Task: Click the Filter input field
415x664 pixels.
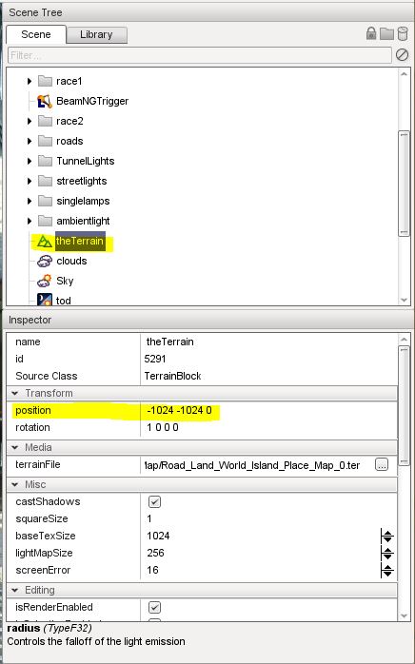Action: point(199,55)
